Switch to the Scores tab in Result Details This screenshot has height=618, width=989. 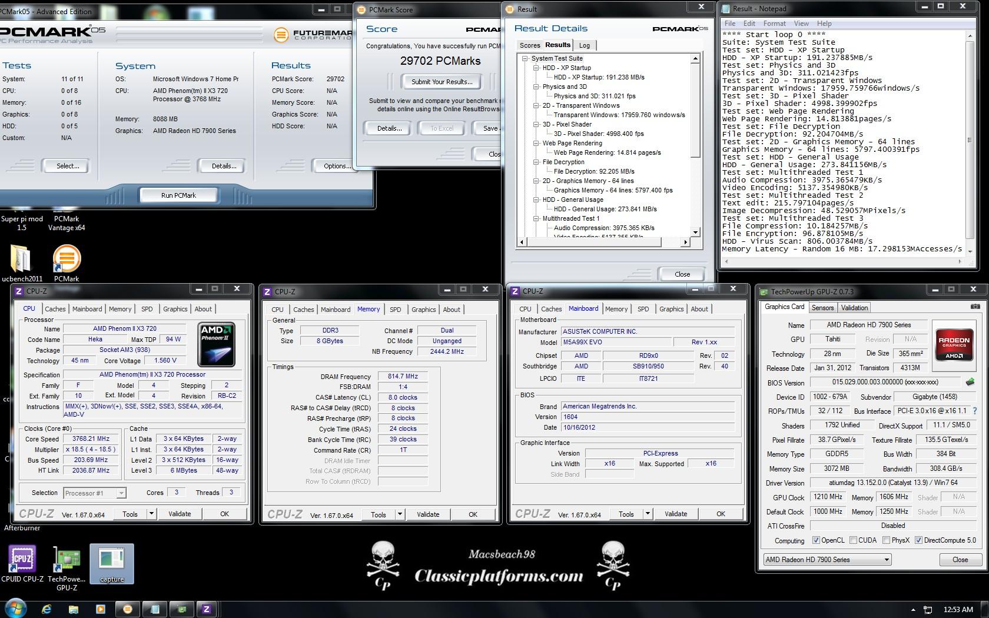click(x=529, y=45)
